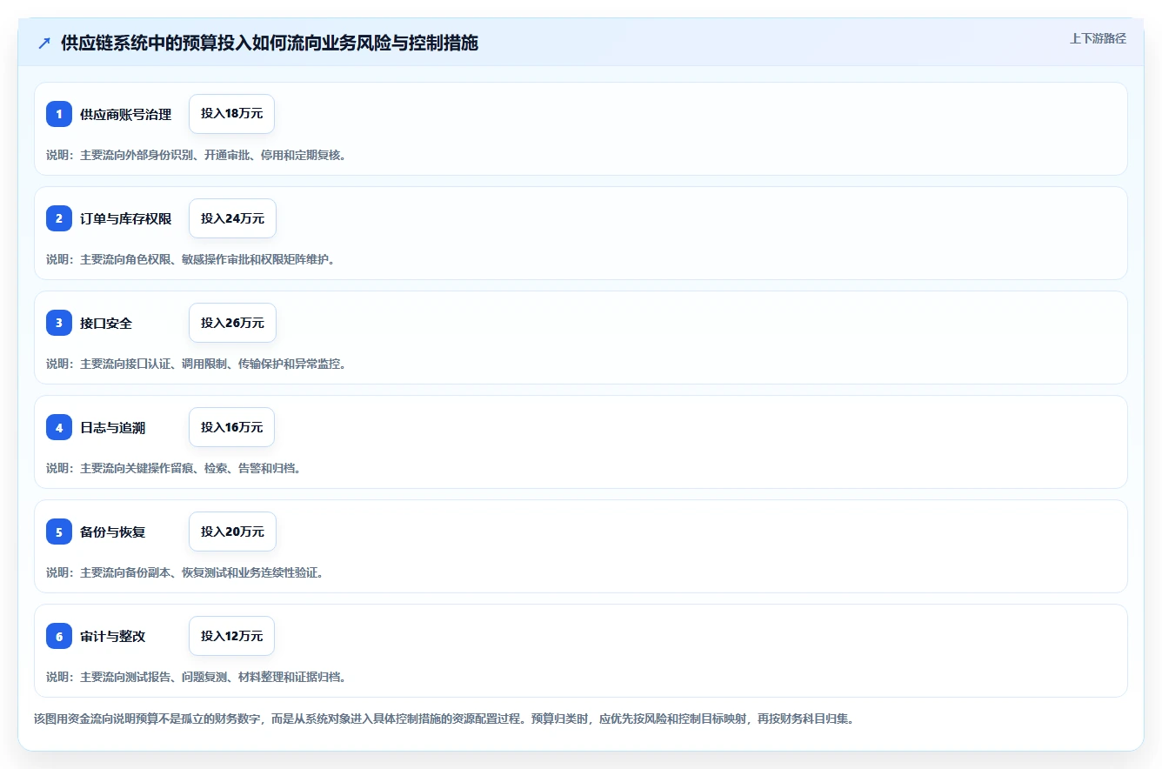Click the 投入16万元 budget chip
Viewport: 1162px width, 769px height.
[x=232, y=427]
